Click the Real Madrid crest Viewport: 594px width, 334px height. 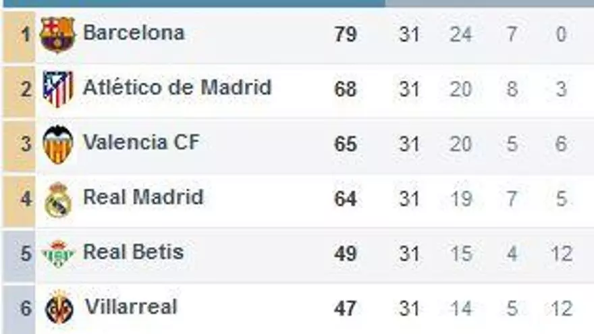(x=57, y=200)
